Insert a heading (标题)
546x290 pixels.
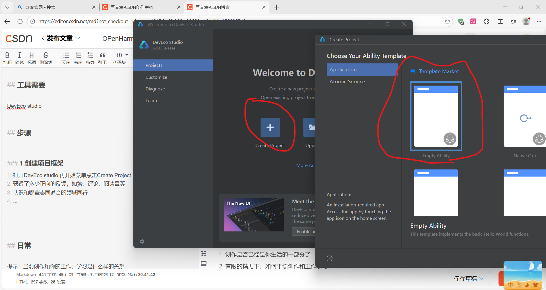(32, 58)
